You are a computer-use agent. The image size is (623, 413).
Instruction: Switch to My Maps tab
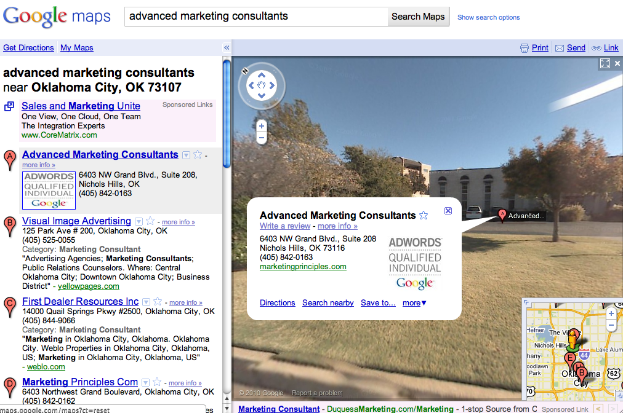[77, 48]
